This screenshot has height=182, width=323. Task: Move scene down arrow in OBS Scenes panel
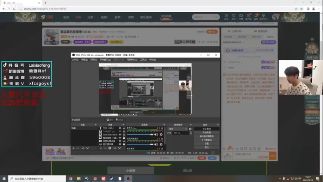88,148
